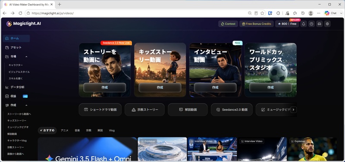Open the notifications bell
345x162 pixels.
click(304, 24)
